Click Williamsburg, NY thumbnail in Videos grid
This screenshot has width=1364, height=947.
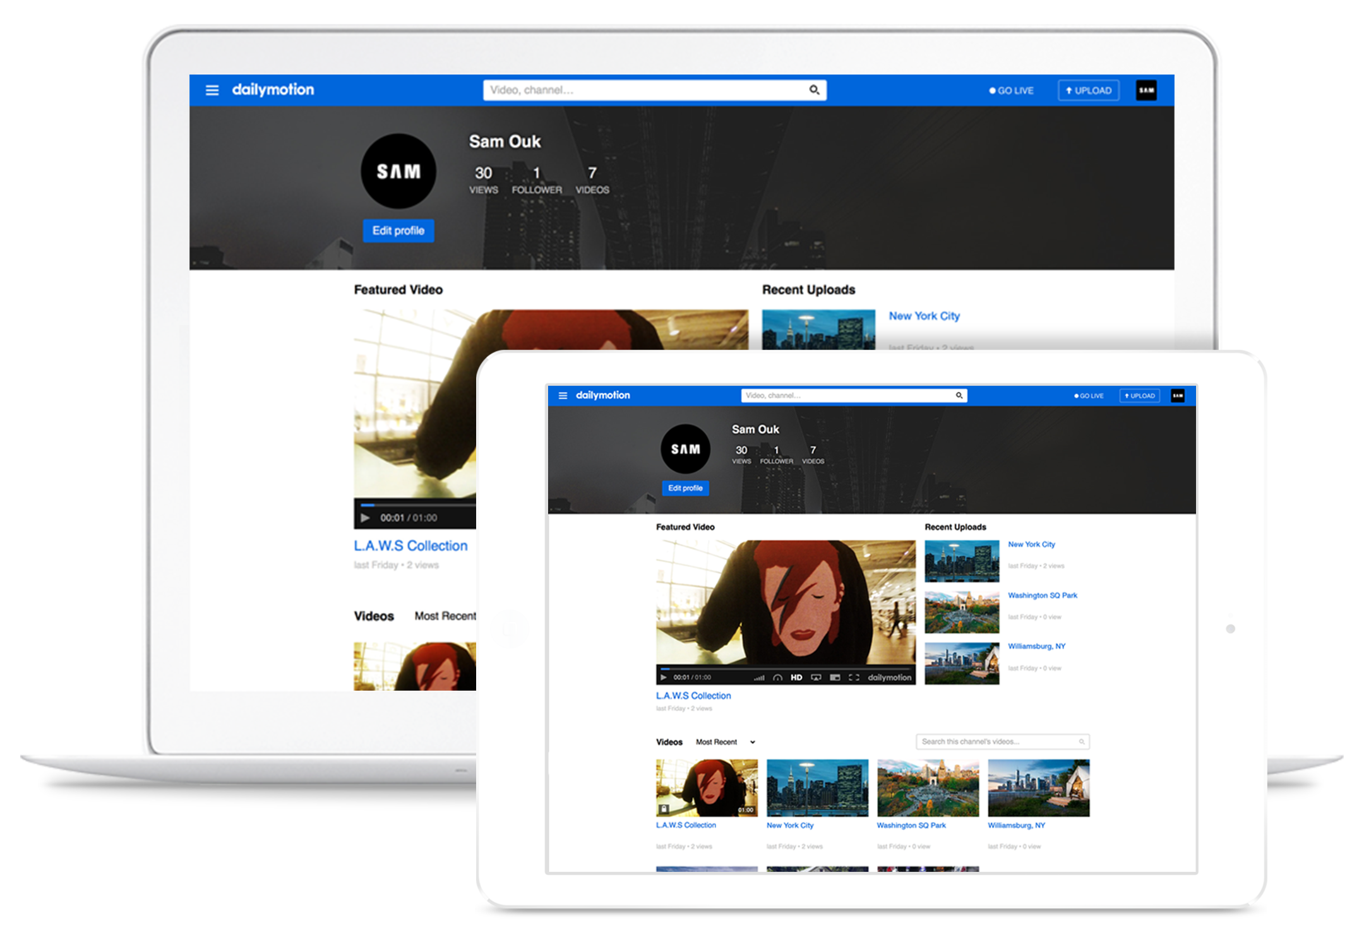pos(1039,788)
